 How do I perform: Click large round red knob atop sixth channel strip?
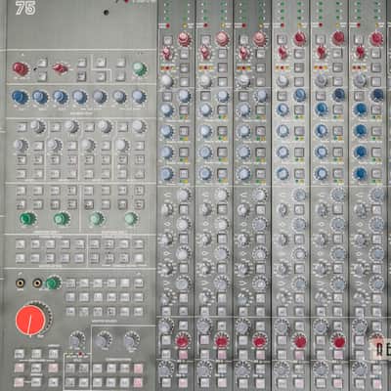click(376, 38)
